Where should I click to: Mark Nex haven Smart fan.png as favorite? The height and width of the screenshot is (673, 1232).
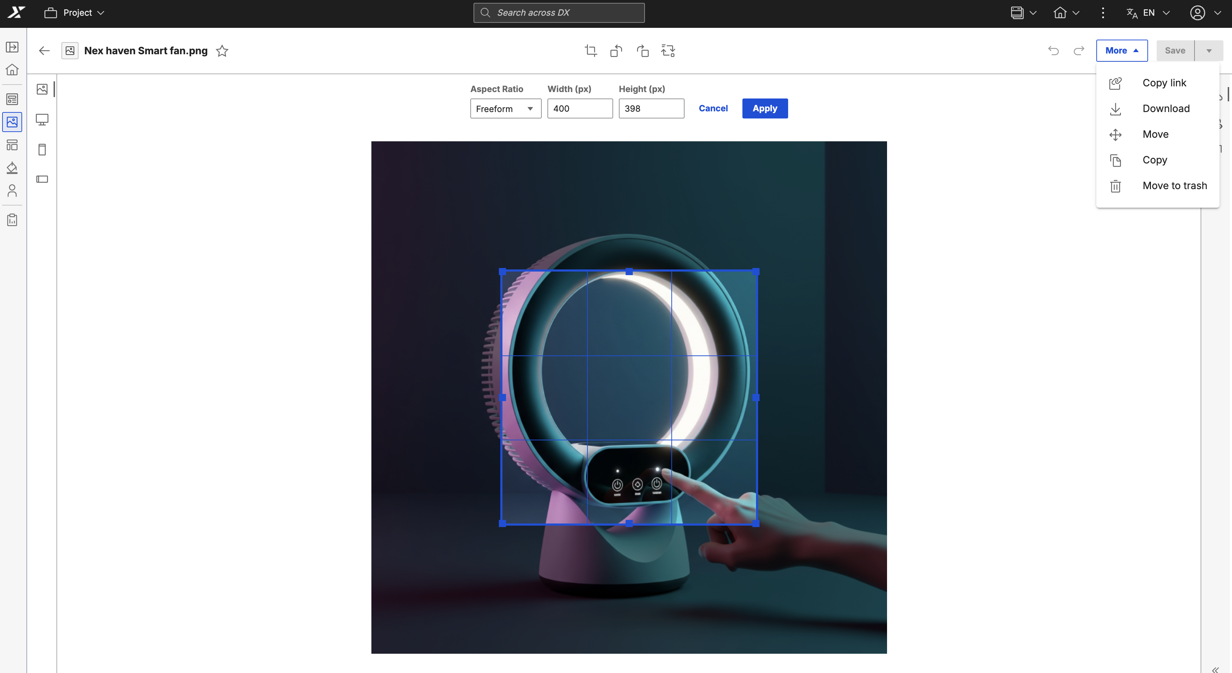[x=222, y=51]
